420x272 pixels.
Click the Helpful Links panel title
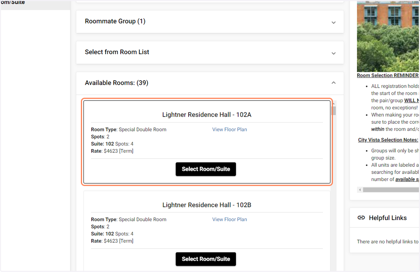click(x=388, y=218)
